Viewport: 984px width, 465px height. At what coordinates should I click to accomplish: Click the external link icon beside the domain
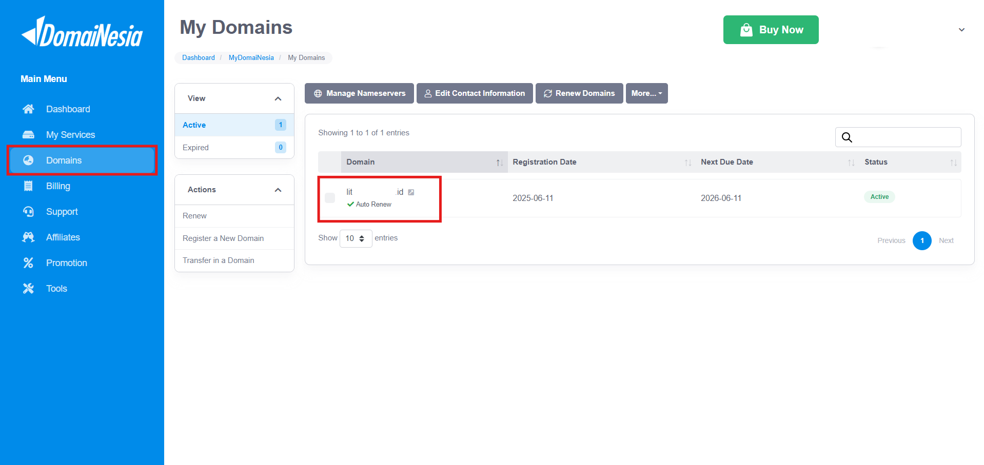(x=411, y=192)
